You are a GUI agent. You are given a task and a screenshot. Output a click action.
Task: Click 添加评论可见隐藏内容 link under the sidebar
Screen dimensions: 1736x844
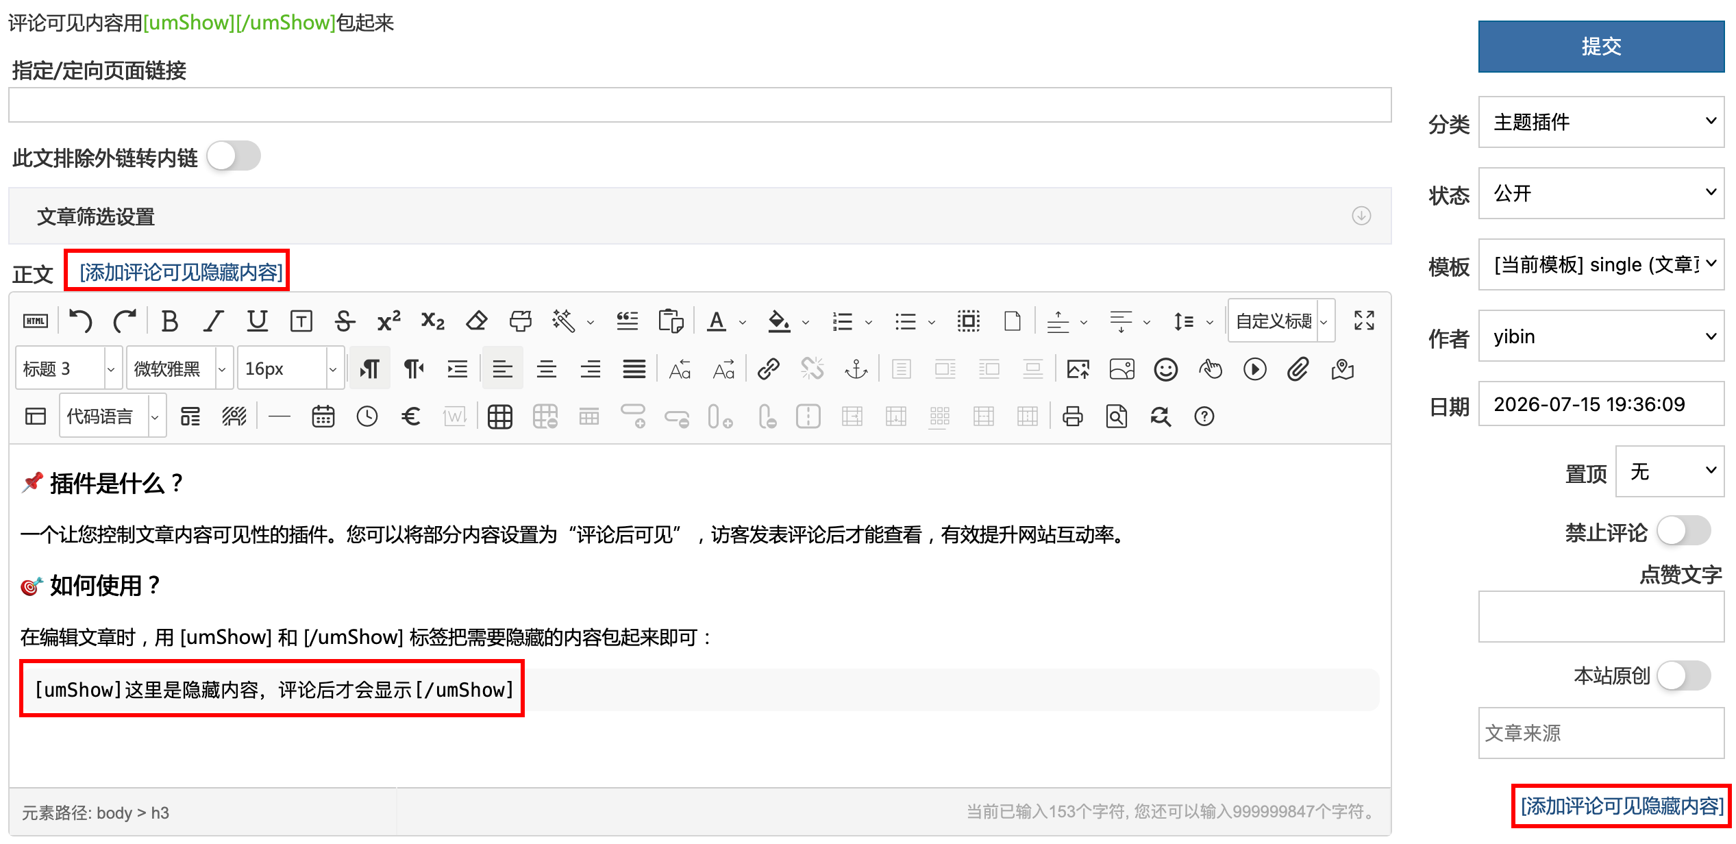point(1622,806)
